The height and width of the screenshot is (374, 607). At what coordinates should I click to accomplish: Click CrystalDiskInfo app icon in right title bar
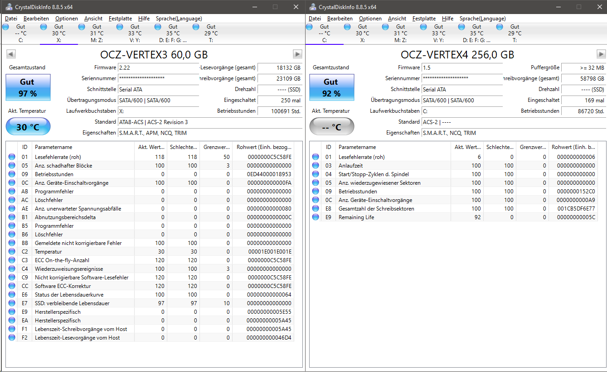coord(312,7)
